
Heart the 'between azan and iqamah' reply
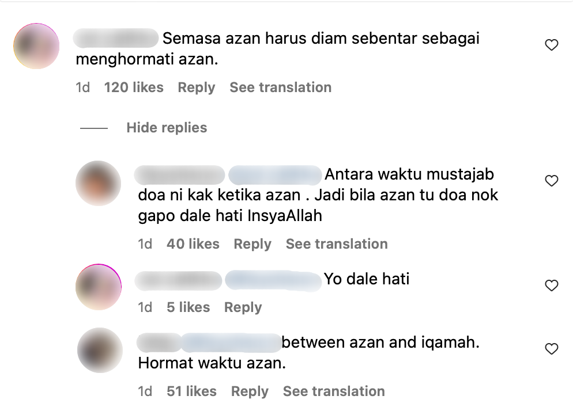[552, 349]
